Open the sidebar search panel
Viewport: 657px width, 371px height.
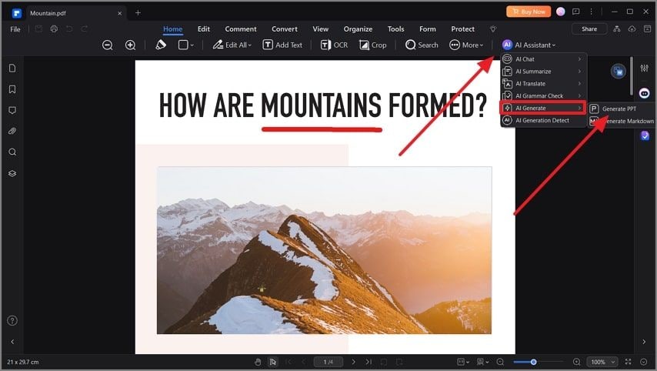(x=12, y=152)
